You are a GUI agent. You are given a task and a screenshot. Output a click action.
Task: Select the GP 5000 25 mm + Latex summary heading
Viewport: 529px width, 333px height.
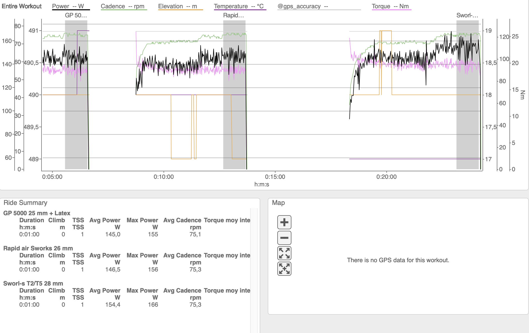pyautogui.click(x=37, y=213)
